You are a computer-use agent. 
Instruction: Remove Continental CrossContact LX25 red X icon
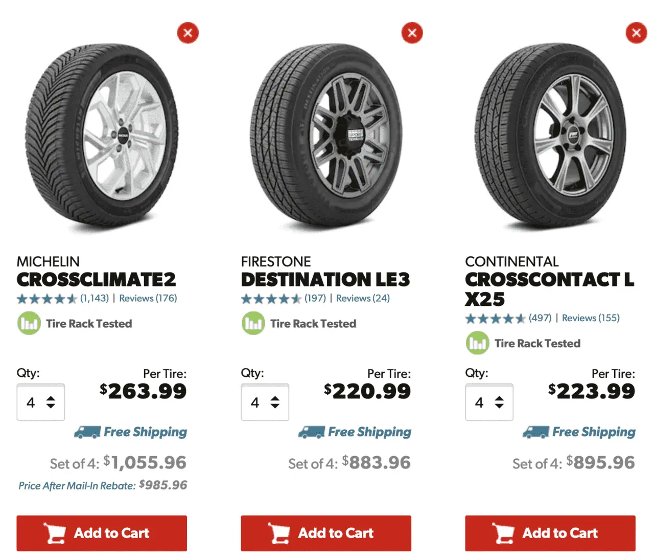(x=636, y=33)
